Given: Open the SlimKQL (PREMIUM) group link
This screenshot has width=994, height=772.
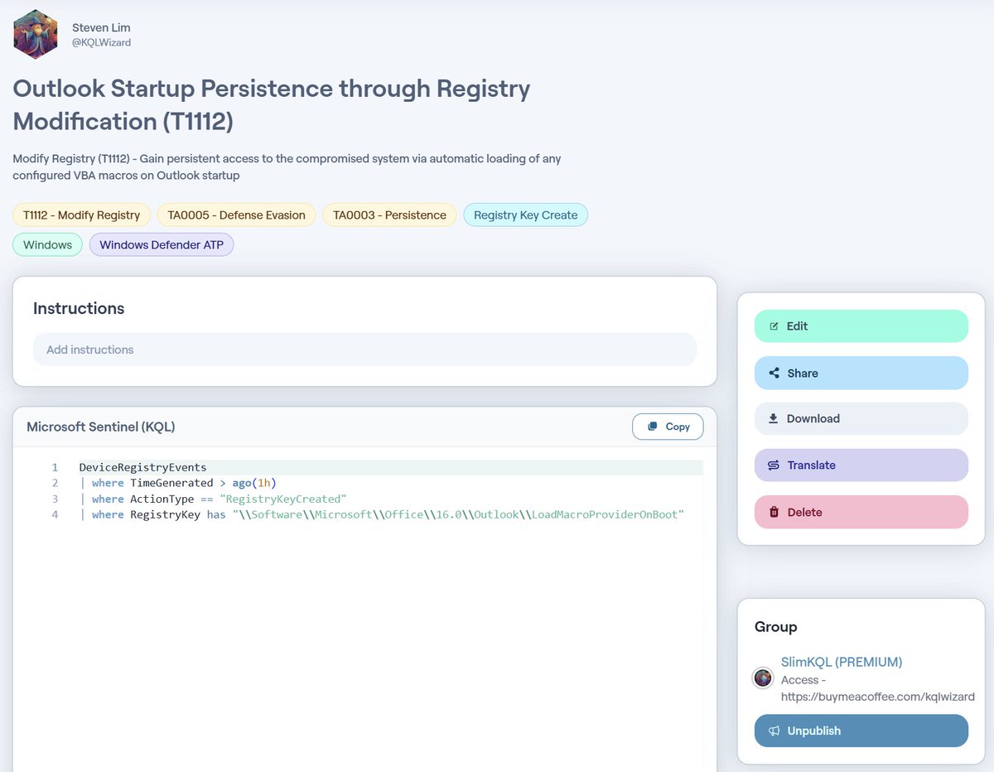Looking at the screenshot, I should click(842, 662).
